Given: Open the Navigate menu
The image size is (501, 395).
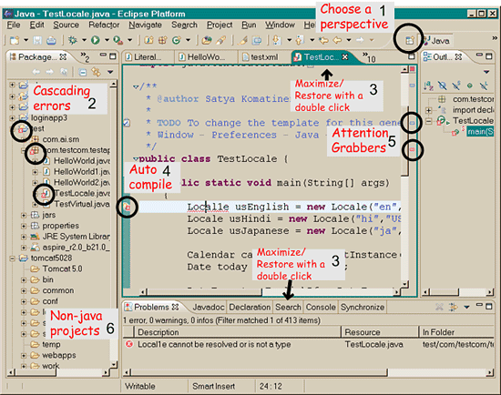Looking at the screenshot, I should [145, 25].
